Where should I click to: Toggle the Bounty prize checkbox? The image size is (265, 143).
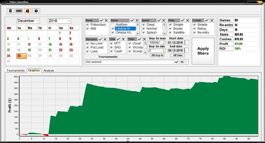(x=170, y=29)
